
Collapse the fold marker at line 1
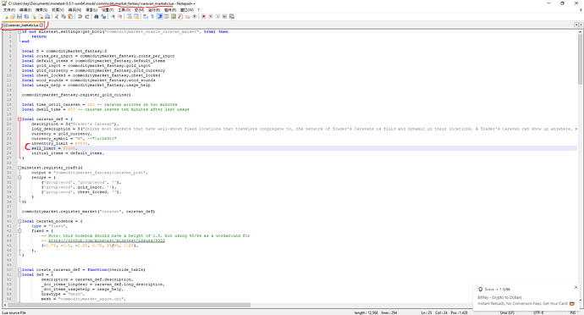[x=19, y=31]
